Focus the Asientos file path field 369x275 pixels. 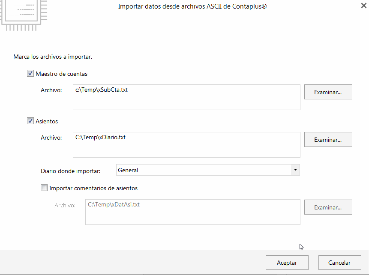click(x=186, y=145)
